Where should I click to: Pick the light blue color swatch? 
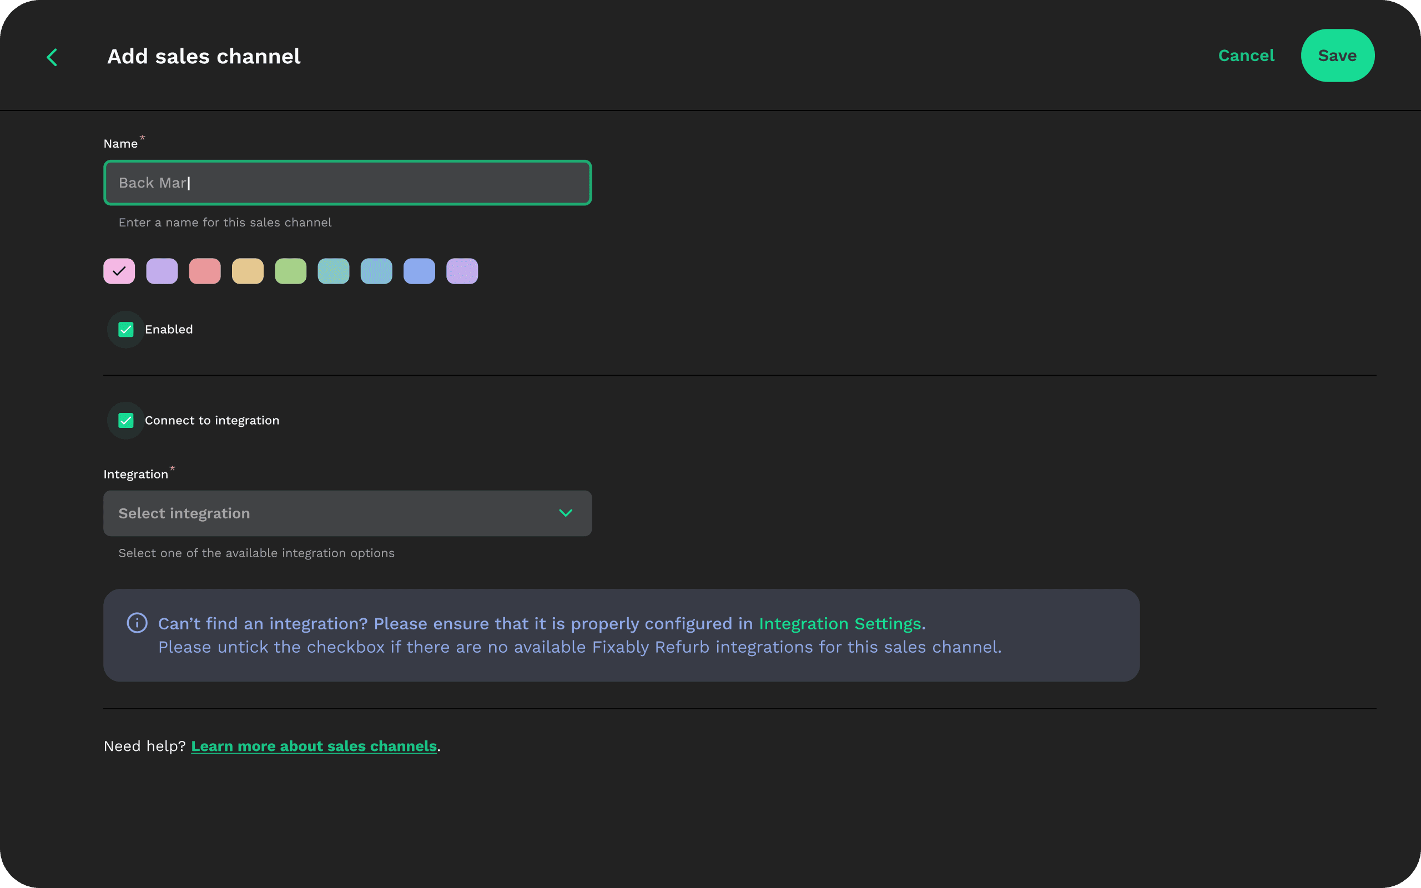click(376, 271)
